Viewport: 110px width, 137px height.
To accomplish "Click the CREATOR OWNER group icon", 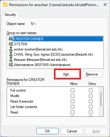I will (x=11, y=39).
